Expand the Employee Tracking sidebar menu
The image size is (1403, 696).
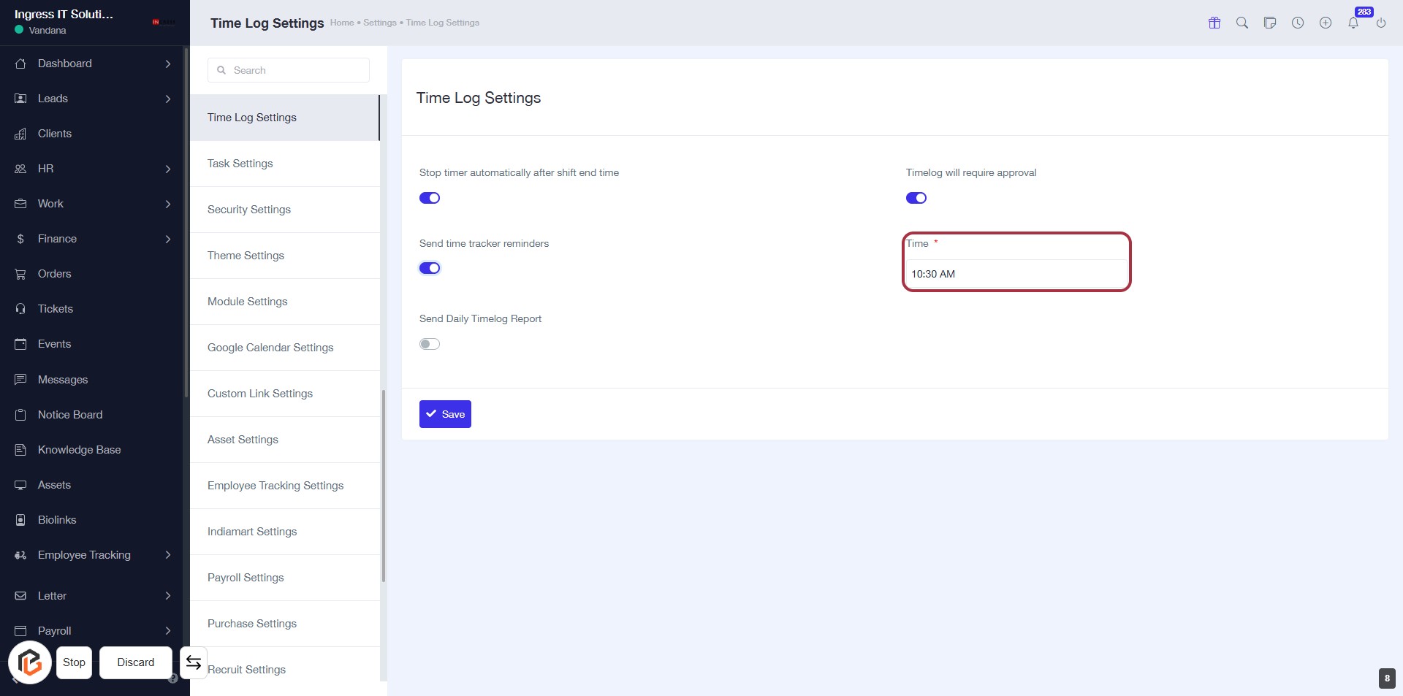tap(94, 555)
